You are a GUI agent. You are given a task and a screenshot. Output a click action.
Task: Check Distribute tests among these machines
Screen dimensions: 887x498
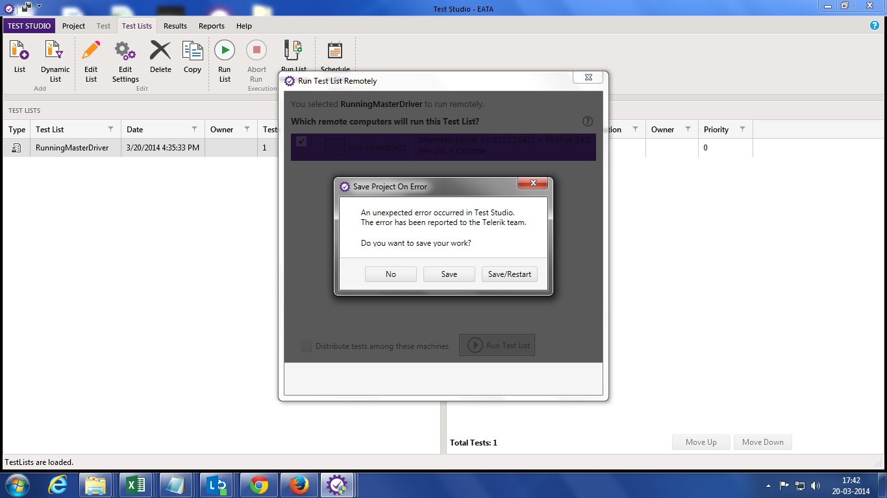click(x=306, y=346)
